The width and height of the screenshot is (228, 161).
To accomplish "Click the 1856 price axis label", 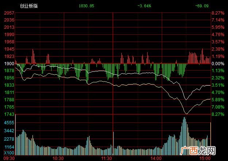I will (x=9, y=78).
